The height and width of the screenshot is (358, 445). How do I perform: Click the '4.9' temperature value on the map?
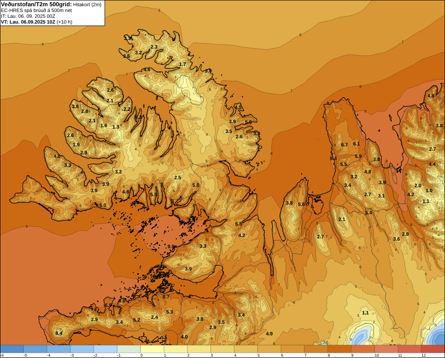pyautogui.click(x=269, y=334)
